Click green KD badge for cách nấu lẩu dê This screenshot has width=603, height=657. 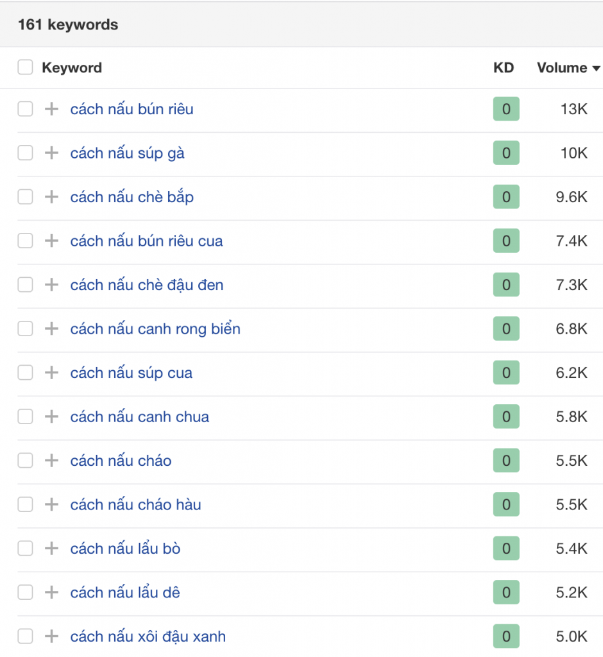tap(506, 592)
